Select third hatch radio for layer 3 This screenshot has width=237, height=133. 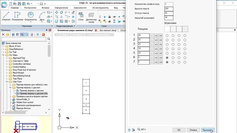point(179,44)
